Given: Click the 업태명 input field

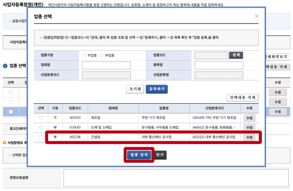Looking at the screenshot, I should pyautogui.click(x=106, y=65).
